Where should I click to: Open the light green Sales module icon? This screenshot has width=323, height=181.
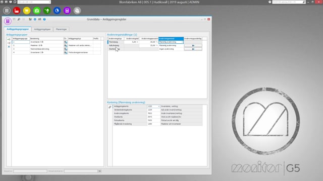pos(37,11)
